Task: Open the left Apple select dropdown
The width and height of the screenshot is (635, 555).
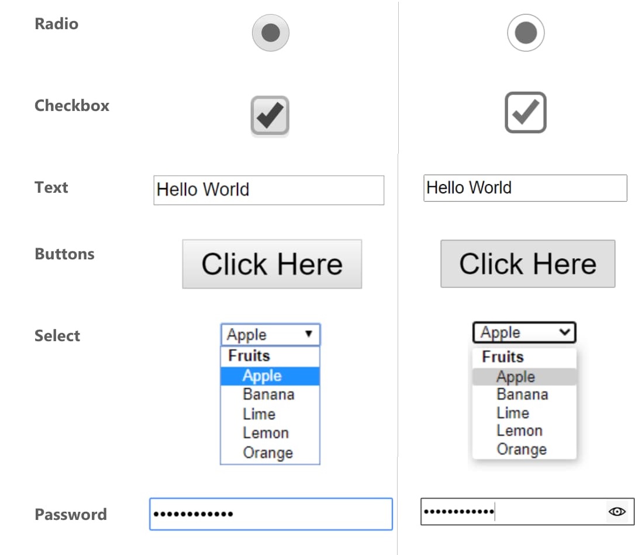Action: [x=270, y=334]
